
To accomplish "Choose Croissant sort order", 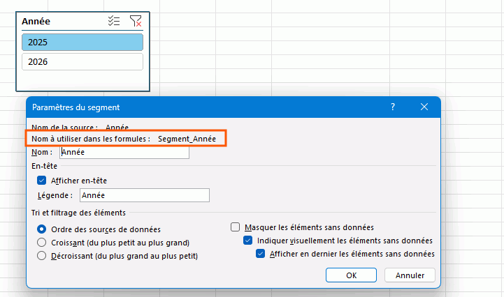I will pyautogui.click(x=42, y=243).
